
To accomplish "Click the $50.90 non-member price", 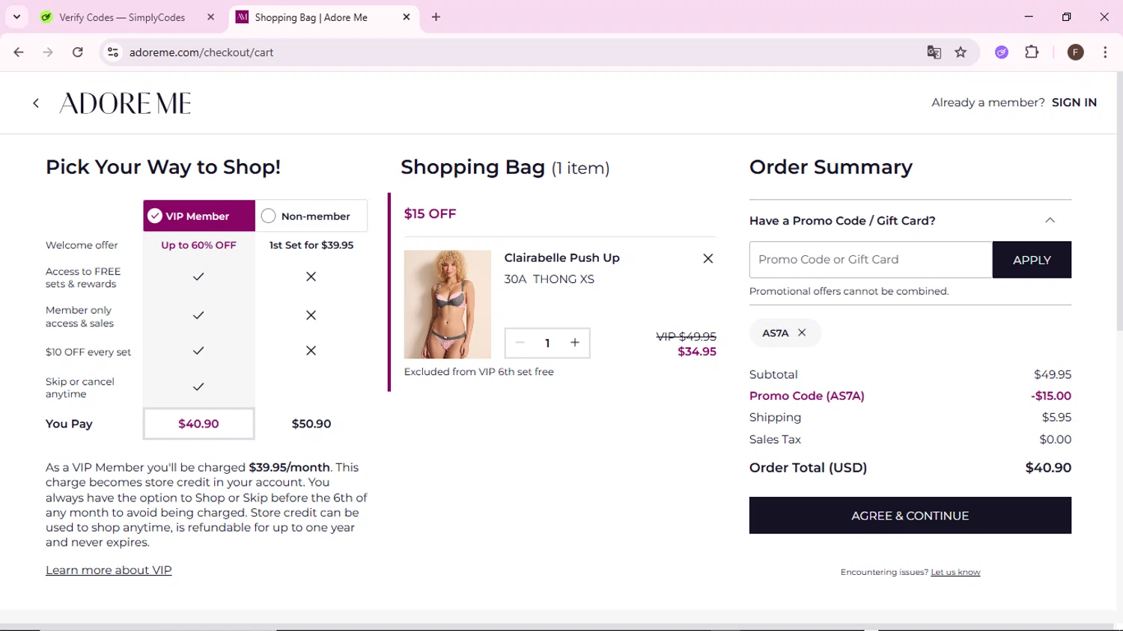I will 311,424.
